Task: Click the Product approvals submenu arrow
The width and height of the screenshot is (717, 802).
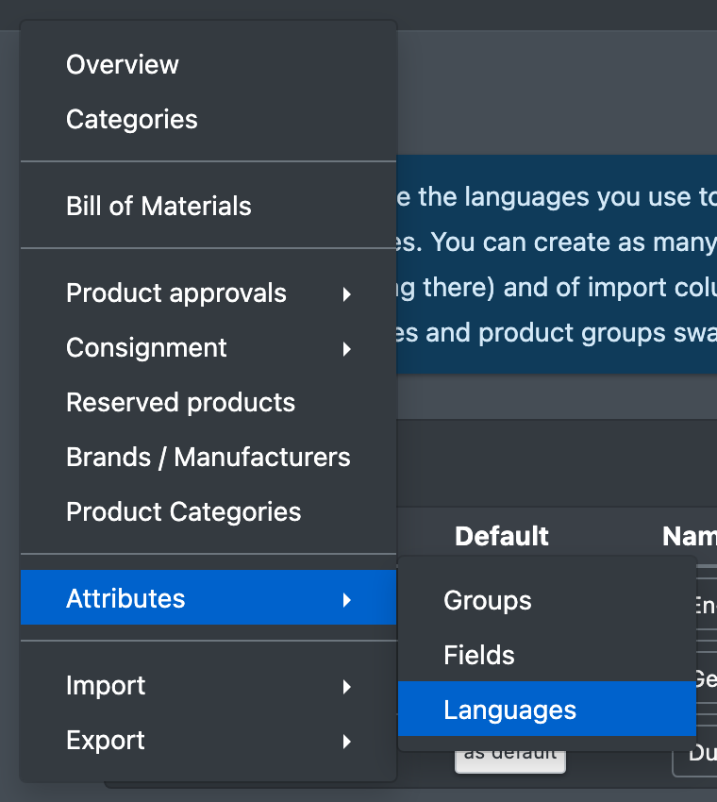Action: [x=347, y=294]
